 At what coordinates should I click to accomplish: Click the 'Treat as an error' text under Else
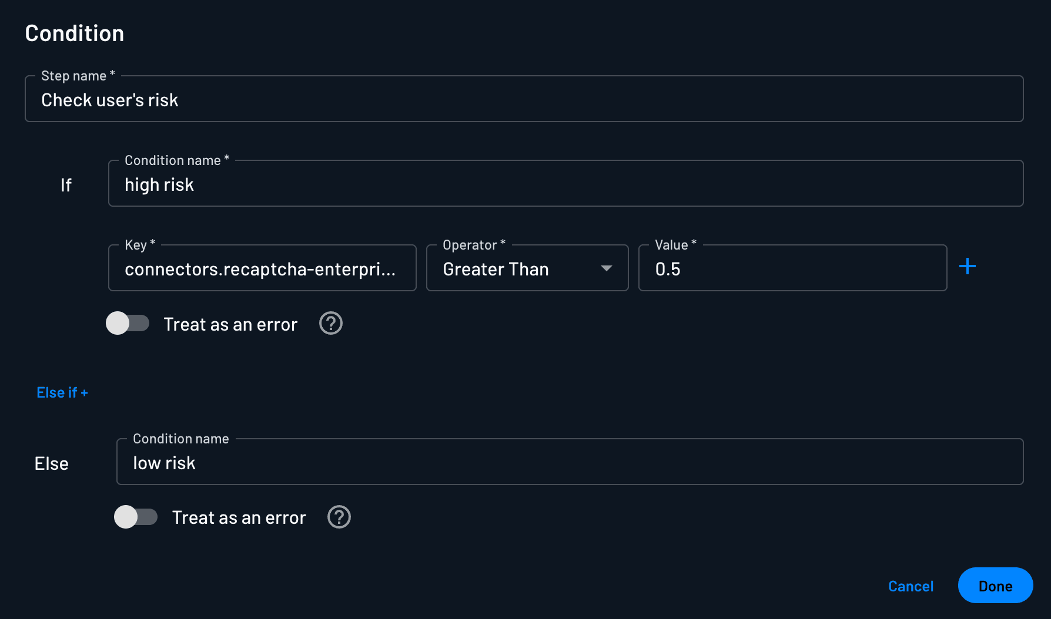[x=239, y=518]
